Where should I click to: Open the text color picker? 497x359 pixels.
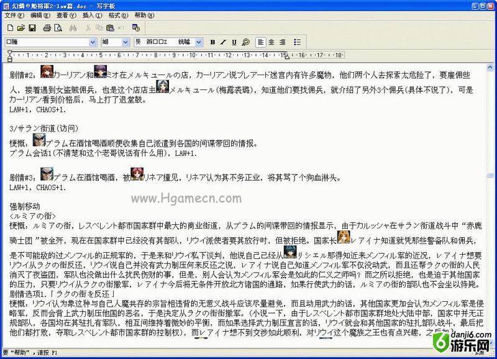[246, 42]
